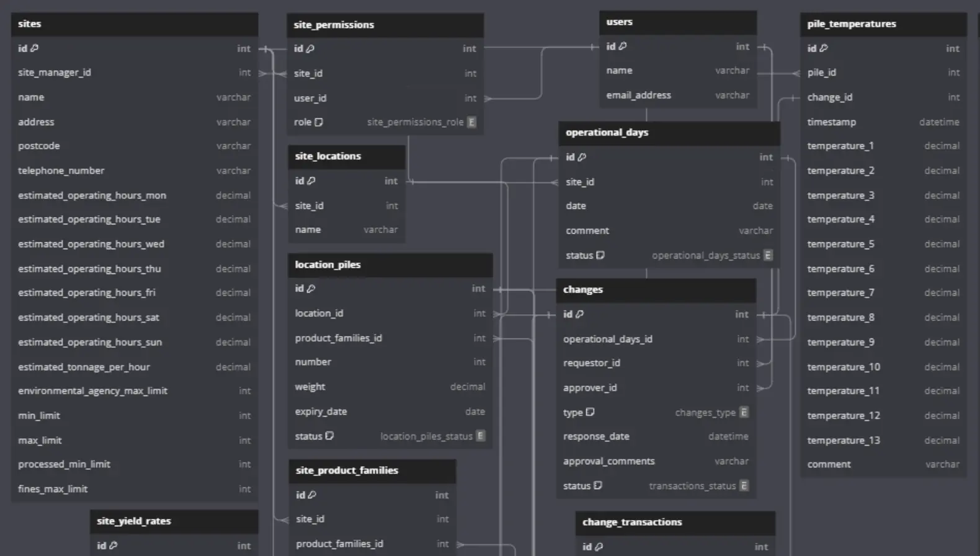
Task: Click the email_address field in users table
Action: click(x=638, y=95)
